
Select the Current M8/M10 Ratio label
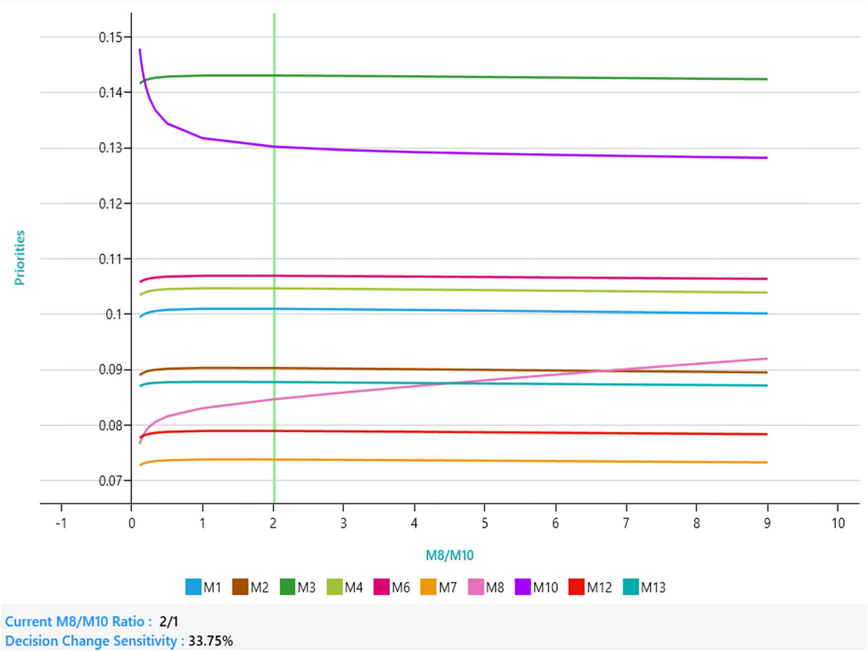78,621
